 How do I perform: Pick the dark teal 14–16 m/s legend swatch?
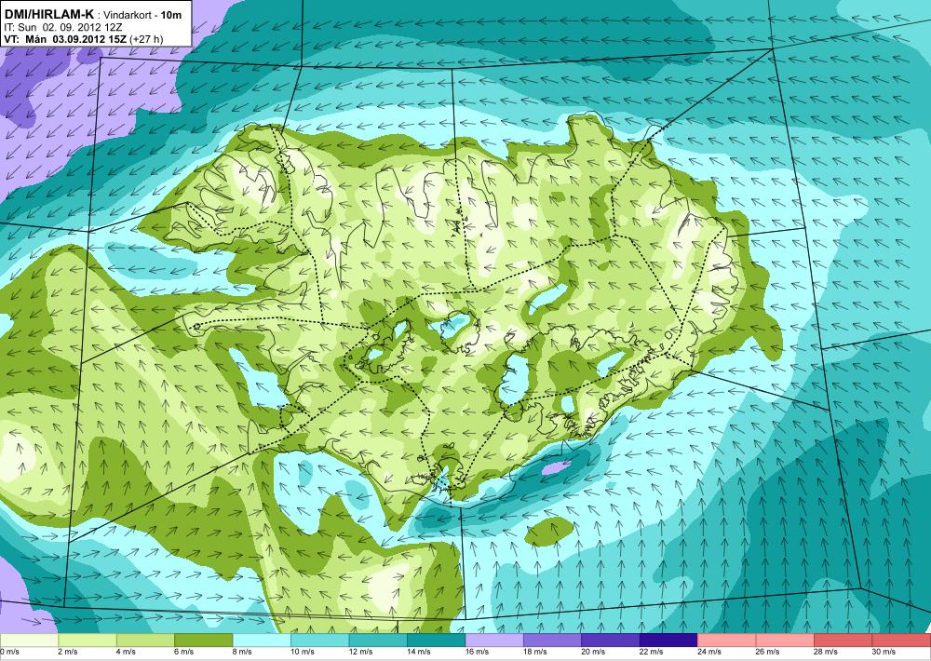(x=437, y=641)
